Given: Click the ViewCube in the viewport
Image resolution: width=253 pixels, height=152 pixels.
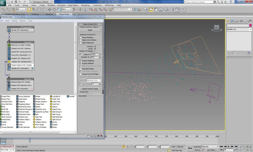Looking at the screenshot, I should pyautogui.click(x=216, y=28).
